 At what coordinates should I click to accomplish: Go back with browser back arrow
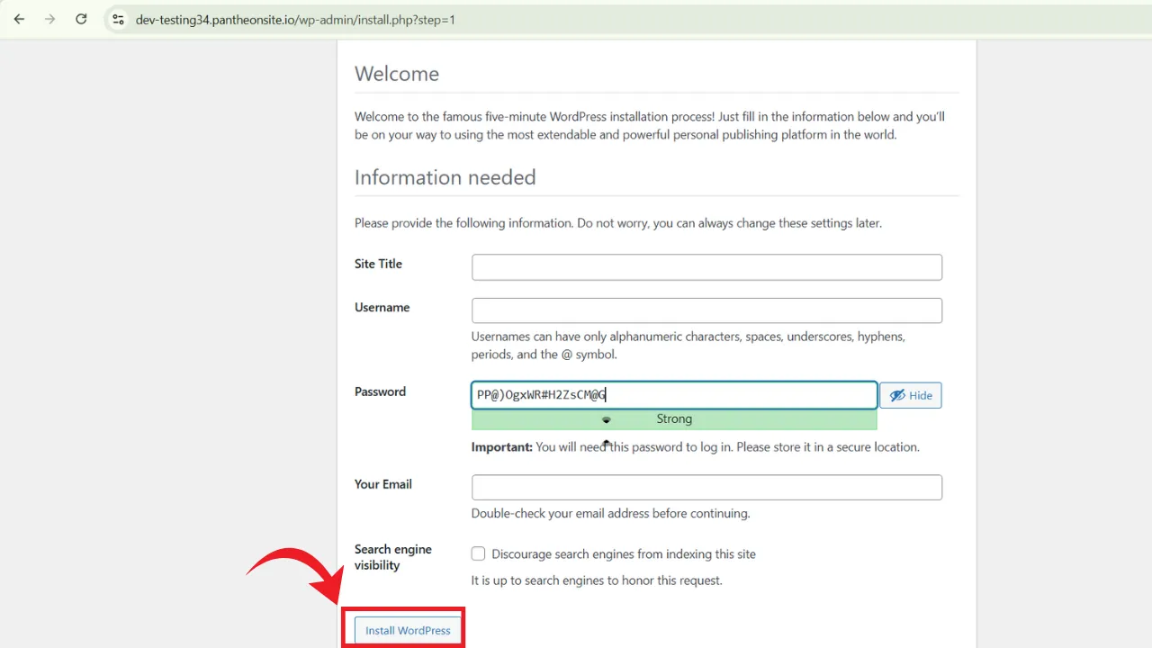point(19,19)
